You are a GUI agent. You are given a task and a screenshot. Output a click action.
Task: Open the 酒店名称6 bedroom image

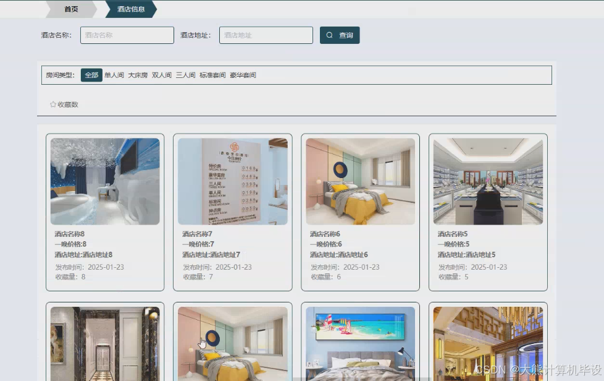(361, 181)
